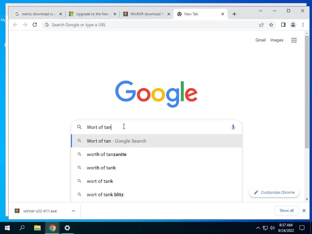Switch to Upgrade to the New tab

pyautogui.click(x=92, y=14)
